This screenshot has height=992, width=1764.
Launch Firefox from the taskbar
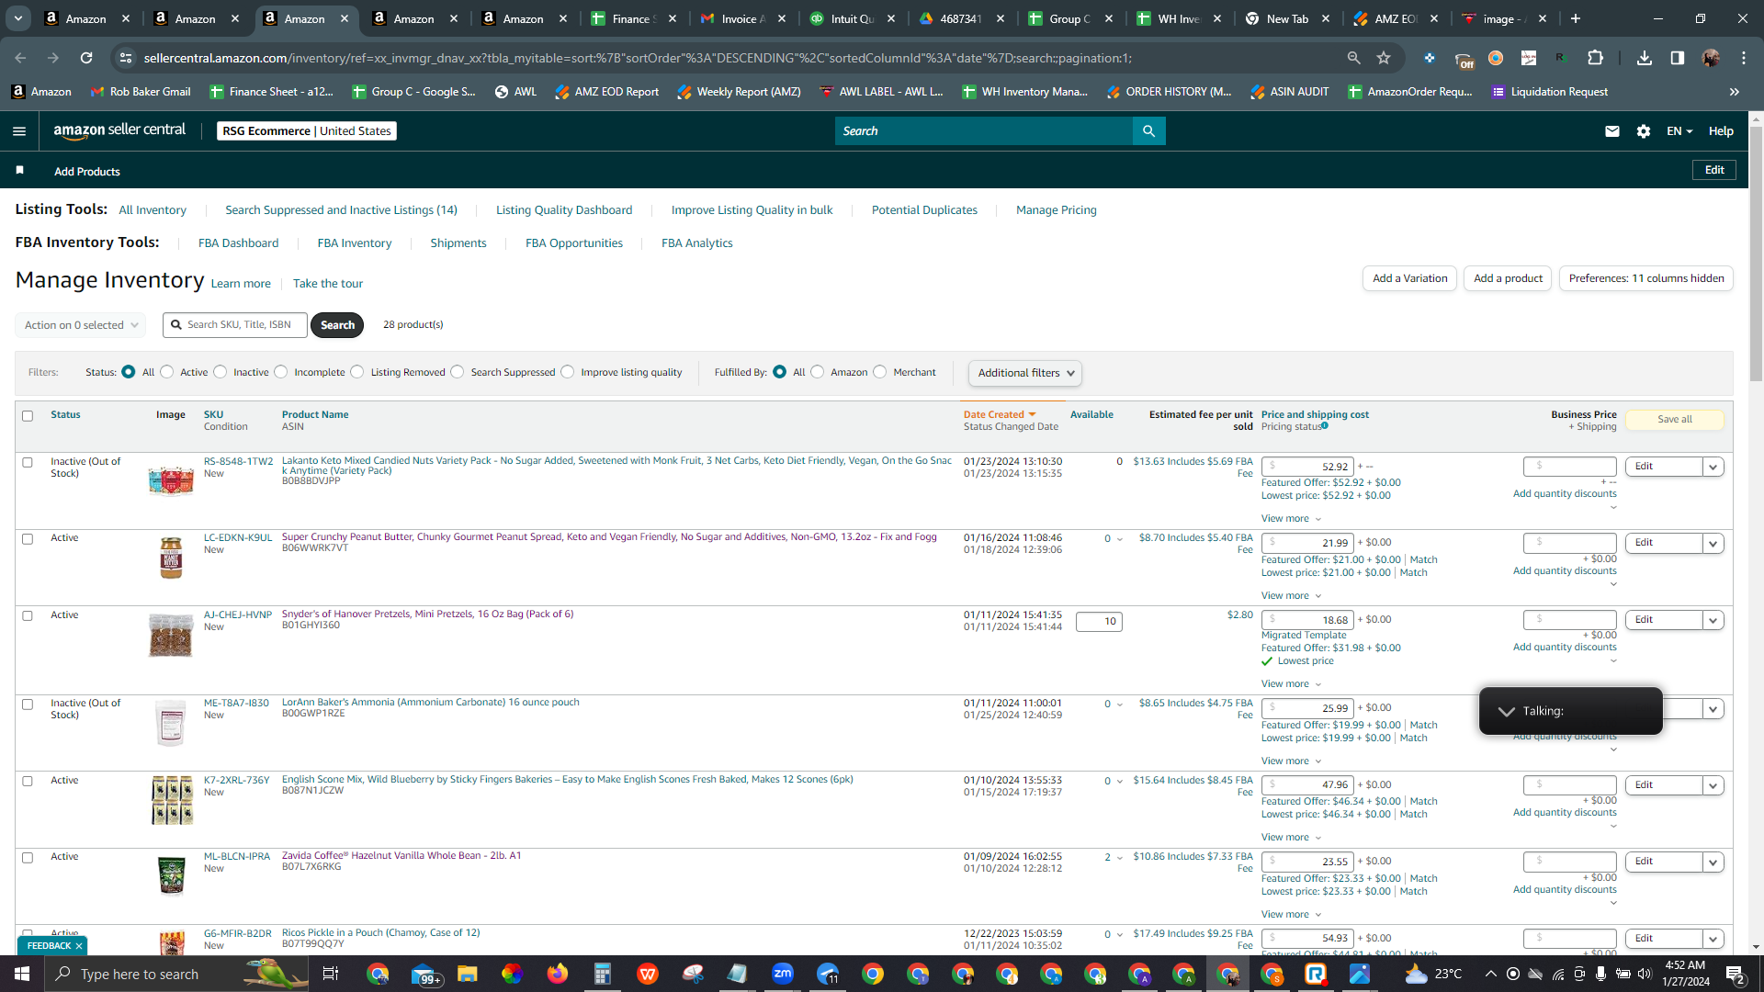558,974
